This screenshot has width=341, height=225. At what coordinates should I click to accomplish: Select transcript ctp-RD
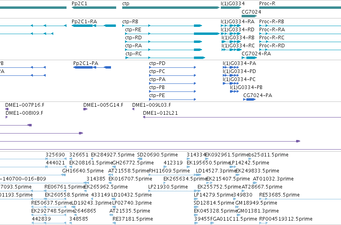pos(163,42)
